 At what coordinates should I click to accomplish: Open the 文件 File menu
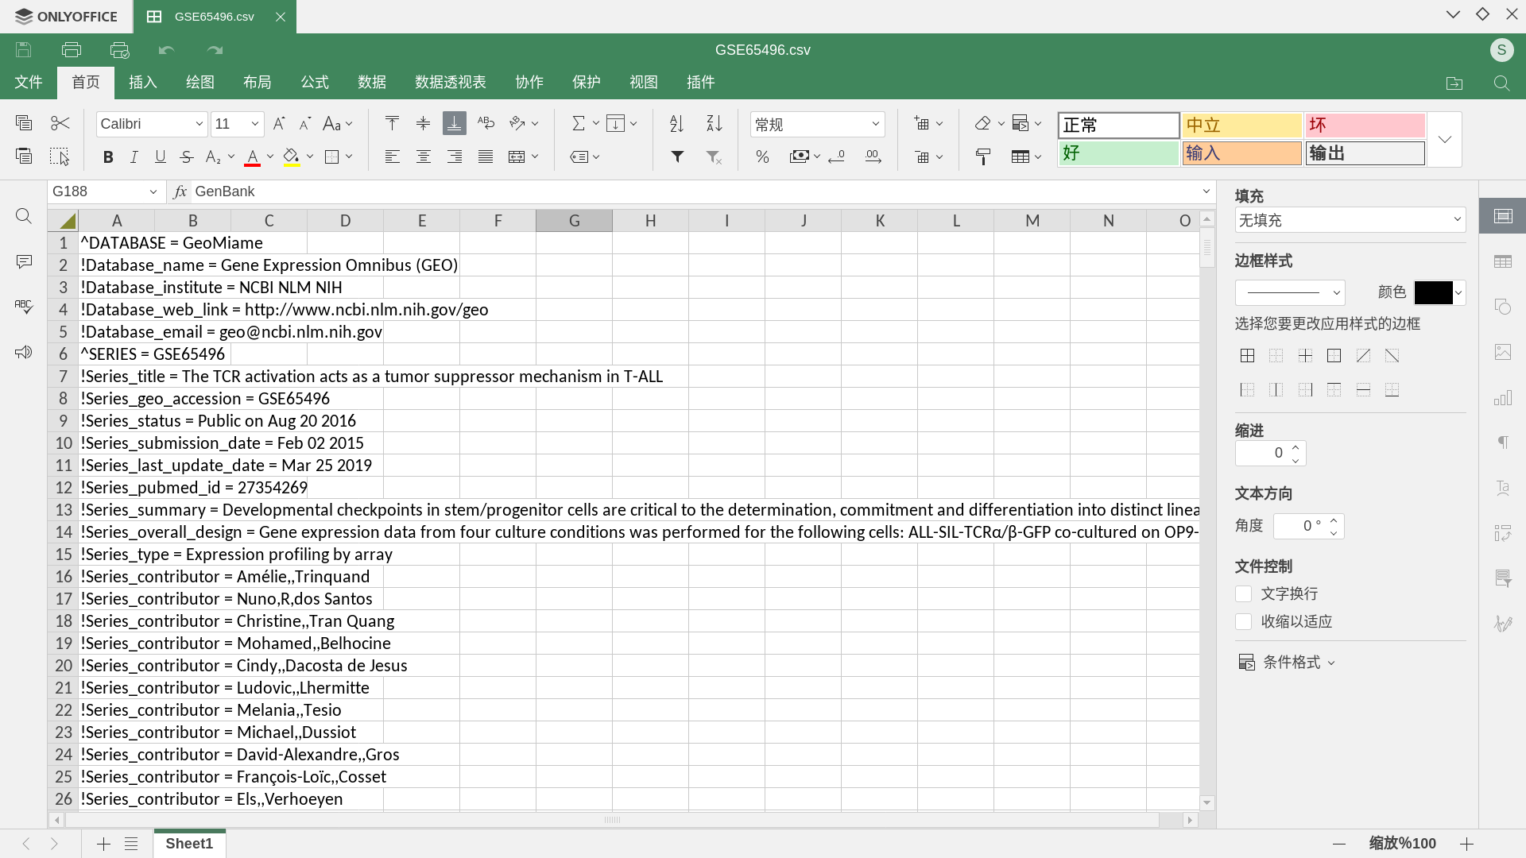click(x=29, y=82)
